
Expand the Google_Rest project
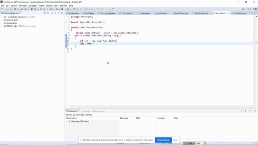coord(2,20)
